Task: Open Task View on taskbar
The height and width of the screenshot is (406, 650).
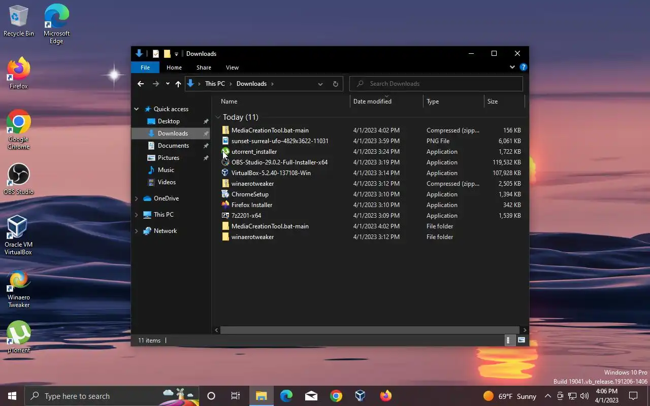Action: click(x=236, y=396)
